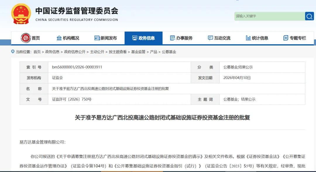This screenshot has width=316, height=172.
Task: Go to 首页 in the breadcrumb
Action: tap(37, 52)
